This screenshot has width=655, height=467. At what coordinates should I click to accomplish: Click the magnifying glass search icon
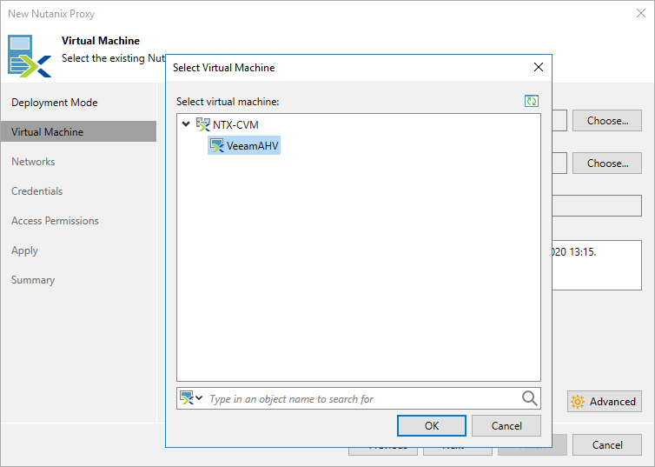(529, 398)
